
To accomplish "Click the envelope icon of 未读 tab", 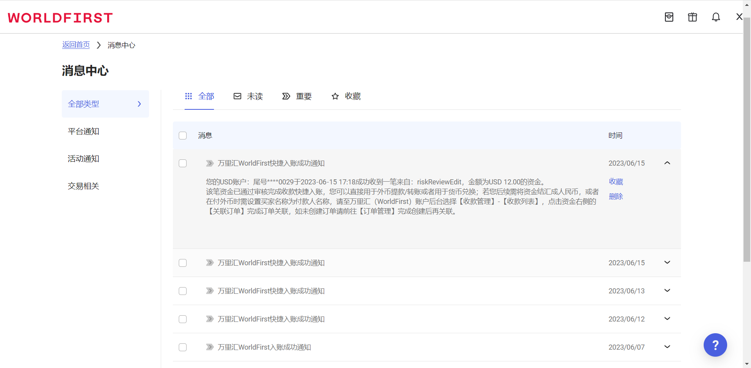I will (x=237, y=96).
